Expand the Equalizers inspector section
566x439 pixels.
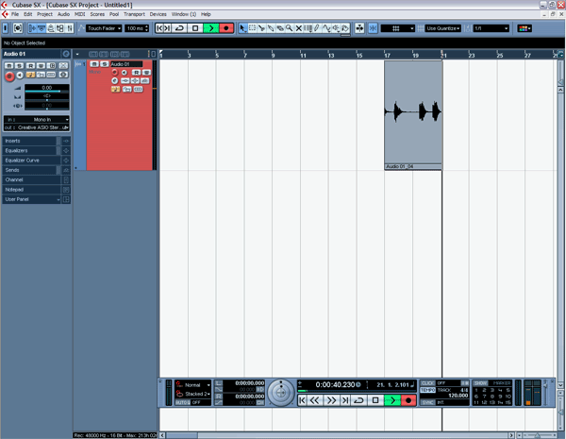pos(30,150)
